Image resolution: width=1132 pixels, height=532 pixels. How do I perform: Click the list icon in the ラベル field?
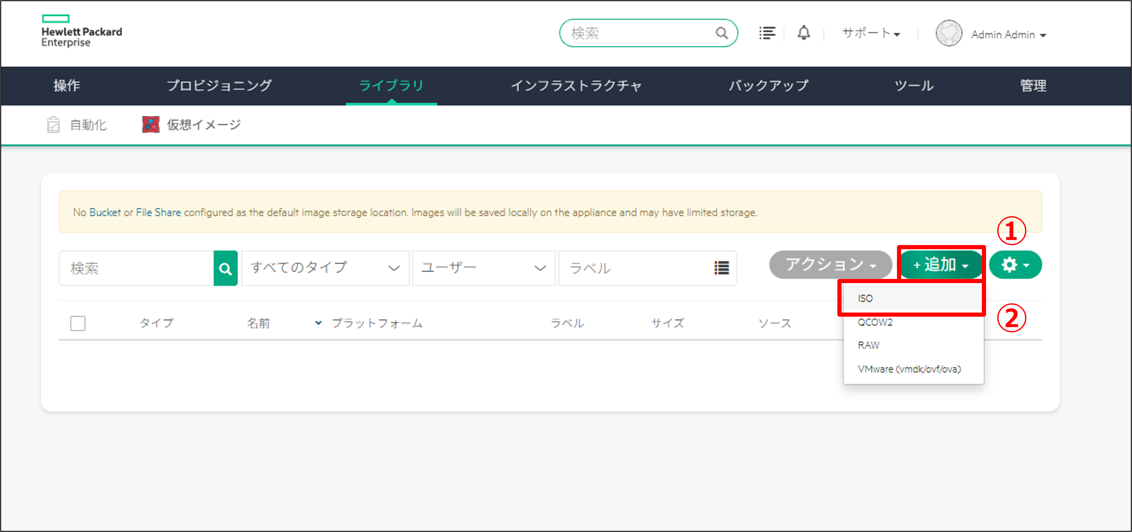pyautogui.click(x=721, y=268)
